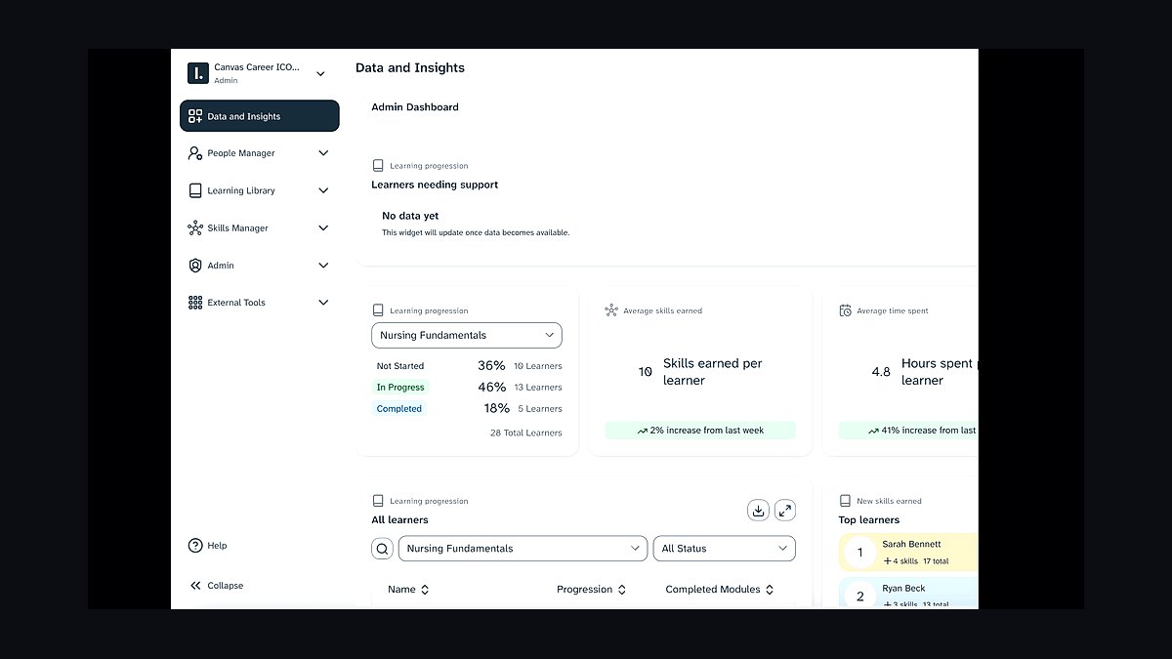Click the Completed status label
Image resolution: width=1172 pixels, height=659 pixels.
pyautogui.click(x=399, y=409)
